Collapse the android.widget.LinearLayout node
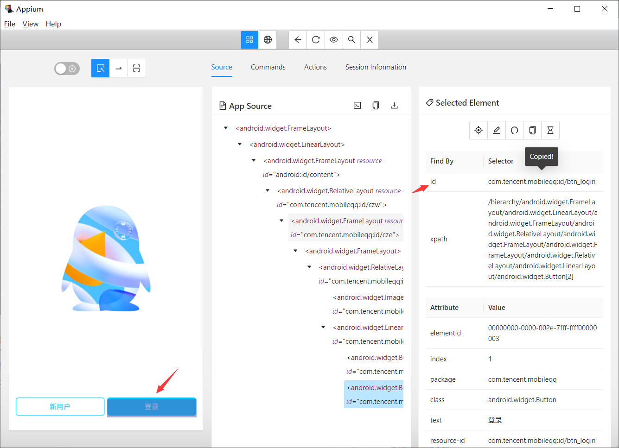The height and width of the screenshot is (448, 619). (240, 144)
